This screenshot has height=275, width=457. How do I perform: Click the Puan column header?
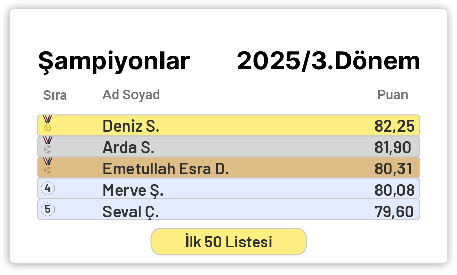(392, 95)
